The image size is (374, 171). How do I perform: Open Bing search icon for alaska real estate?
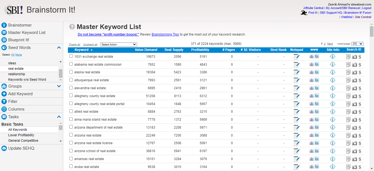point(317,72)
